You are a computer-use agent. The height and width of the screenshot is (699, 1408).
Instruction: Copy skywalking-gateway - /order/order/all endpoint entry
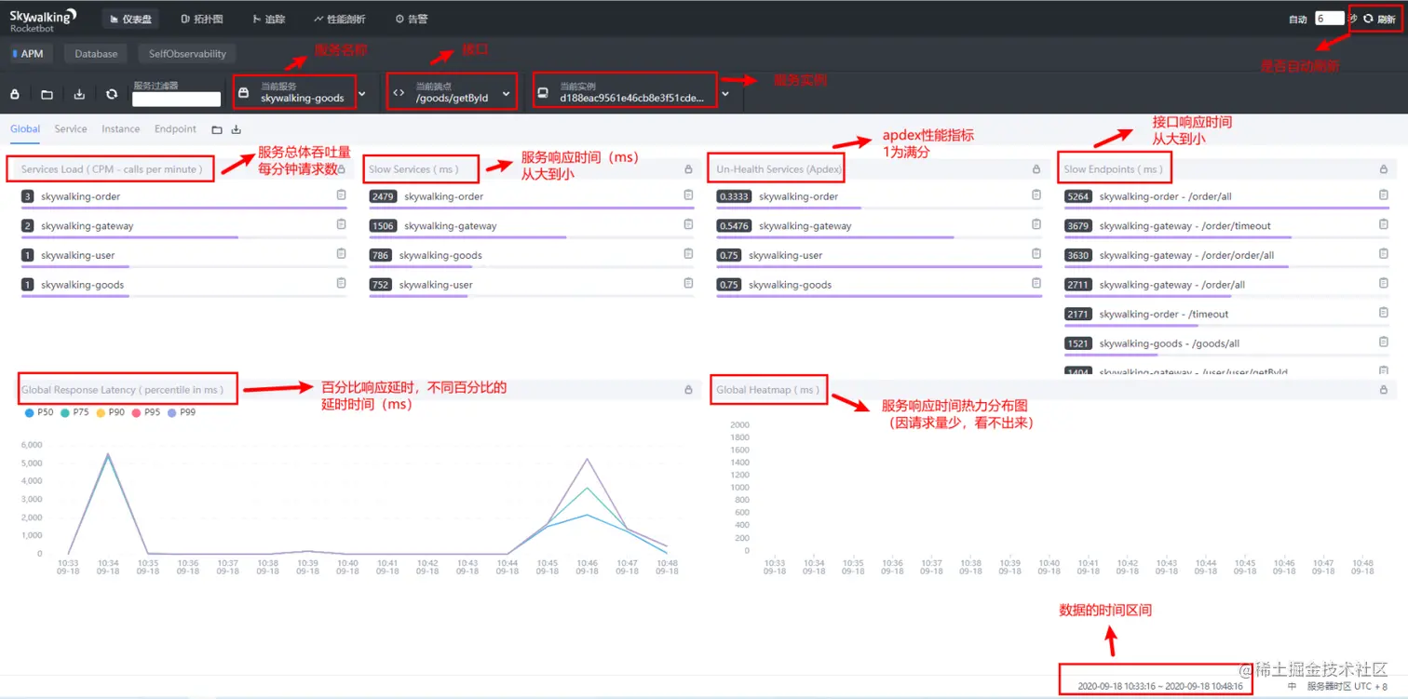point(1384,254)
